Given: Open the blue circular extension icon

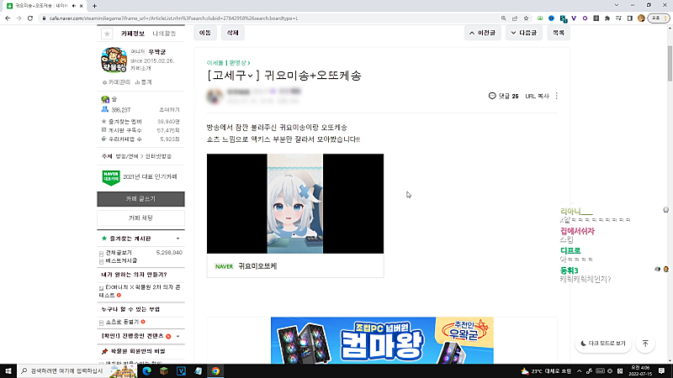Looking at the screenshot, I should 552,18.
